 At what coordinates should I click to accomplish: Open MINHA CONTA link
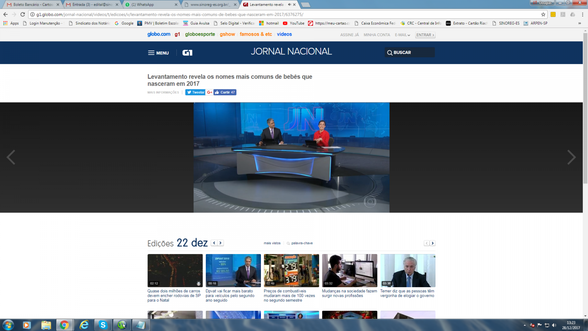point(377,35)
